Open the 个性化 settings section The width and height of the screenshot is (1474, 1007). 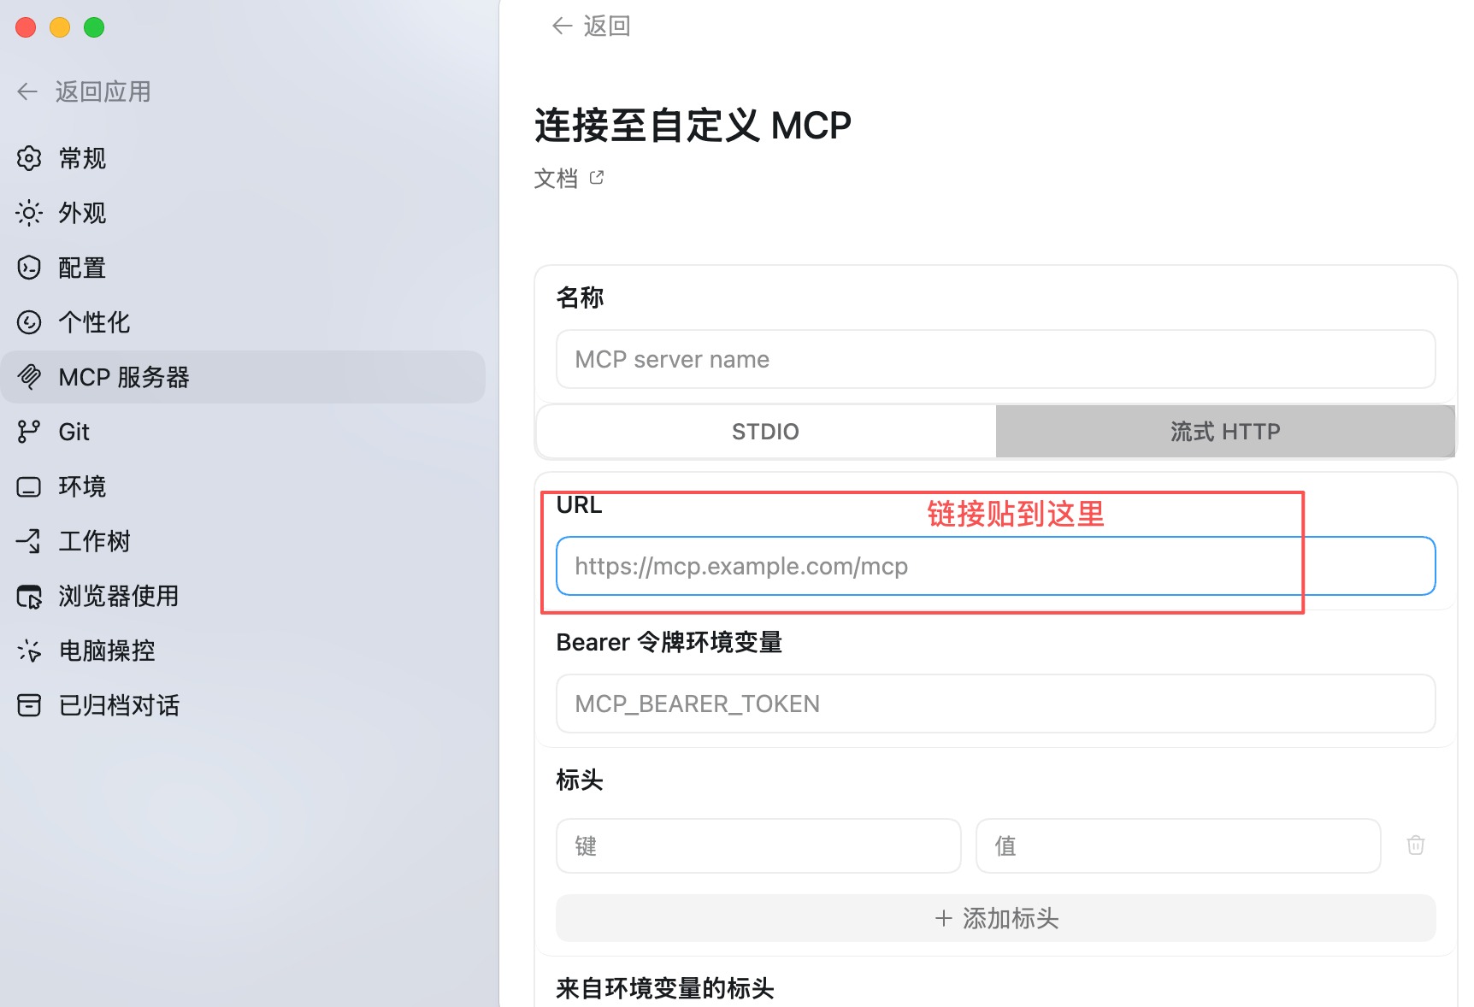tap(243, 322)
